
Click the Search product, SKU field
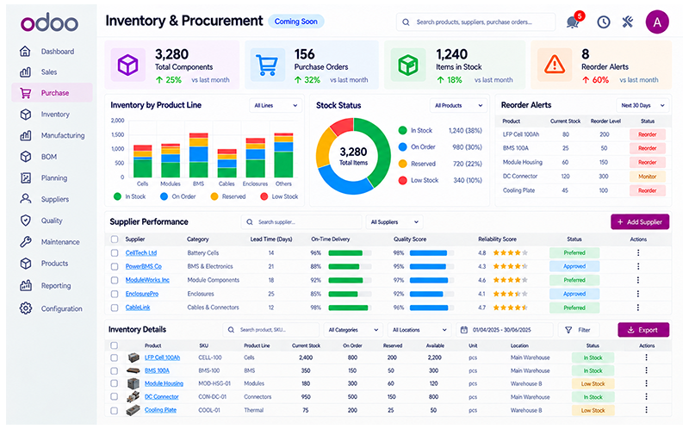[271, 330]
